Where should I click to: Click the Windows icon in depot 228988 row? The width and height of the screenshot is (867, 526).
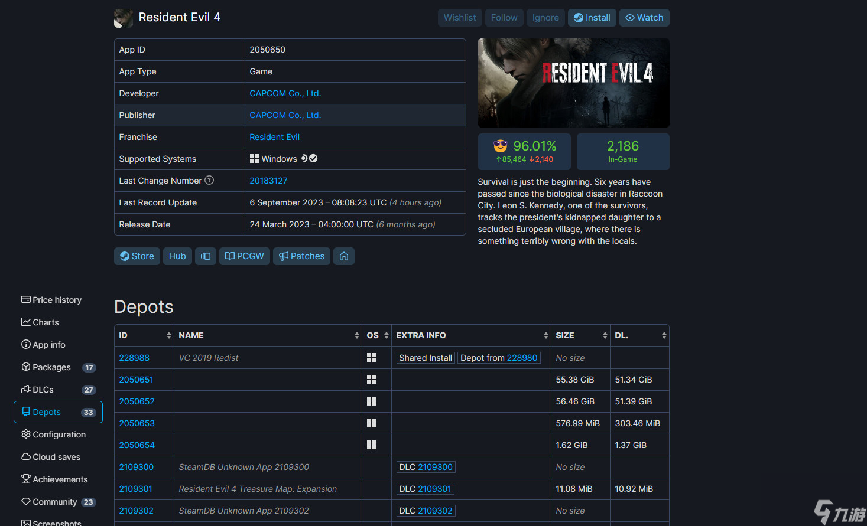(371, 357)
